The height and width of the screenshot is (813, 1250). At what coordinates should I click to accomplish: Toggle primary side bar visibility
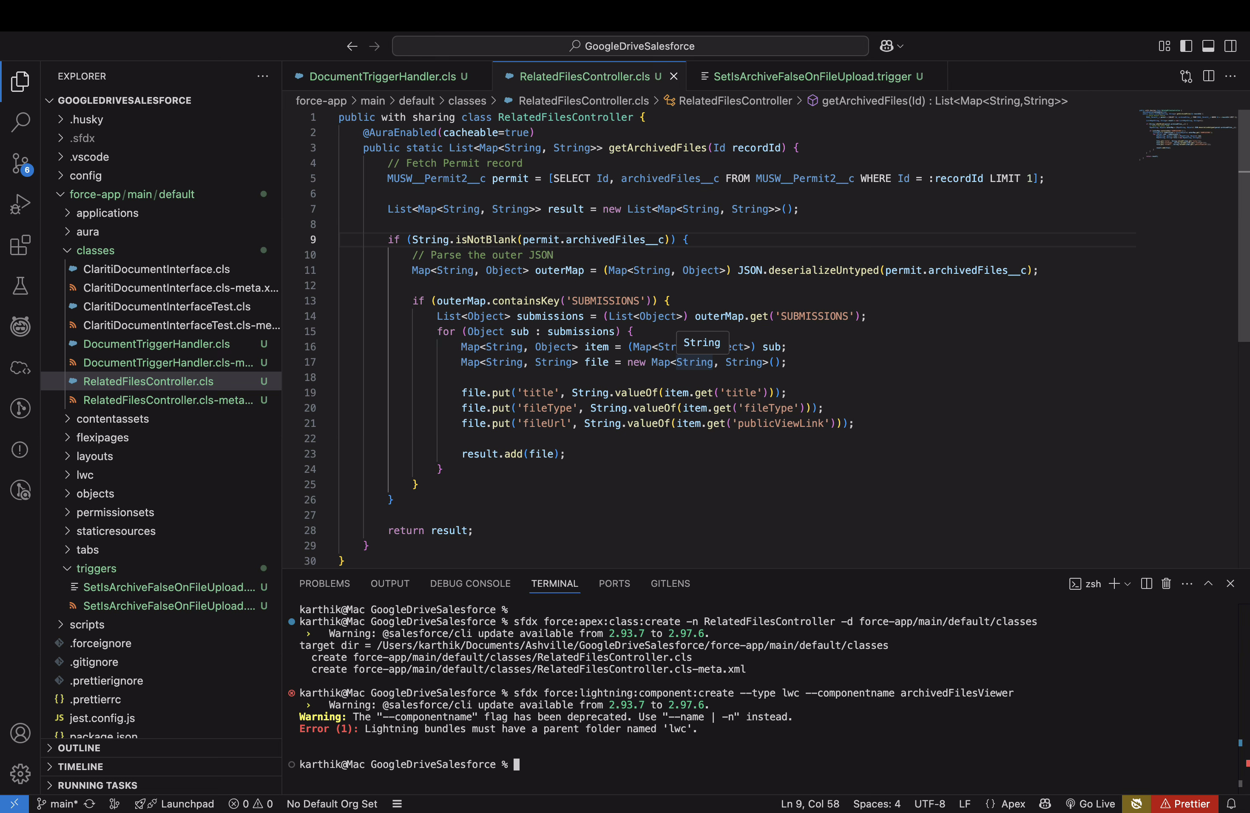pos(1186,46)
